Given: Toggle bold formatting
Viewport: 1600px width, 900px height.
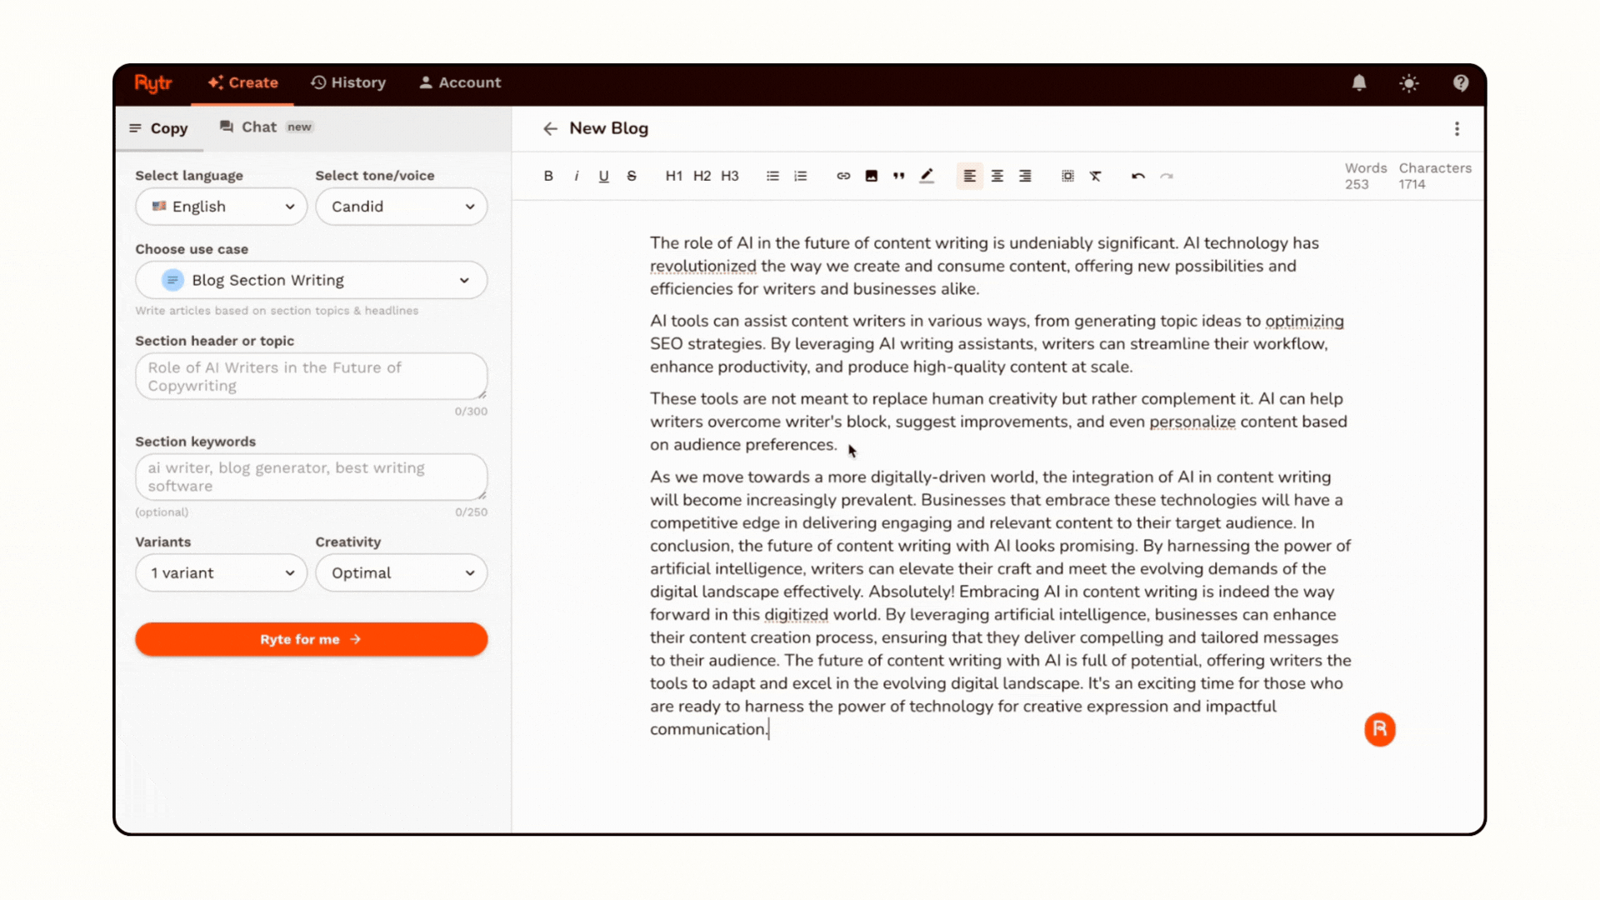Looking at the screenshot, I should [548, 176].
